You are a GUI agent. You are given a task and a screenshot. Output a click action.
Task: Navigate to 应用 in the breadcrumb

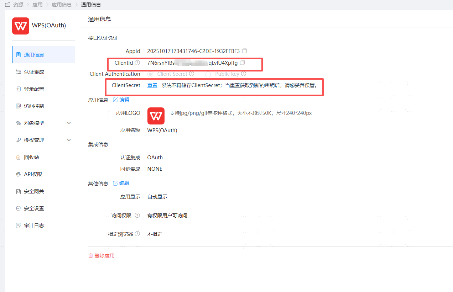(37, 5)
